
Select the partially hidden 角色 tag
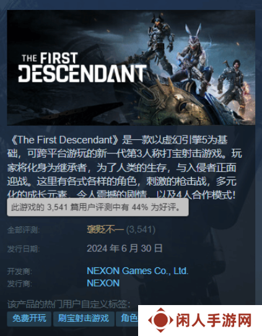pyautogui.click(x=127, y=319)
